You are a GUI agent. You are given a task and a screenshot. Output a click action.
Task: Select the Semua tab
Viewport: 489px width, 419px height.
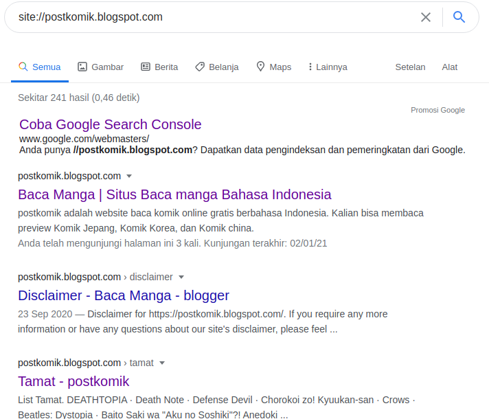pos(40,67)
